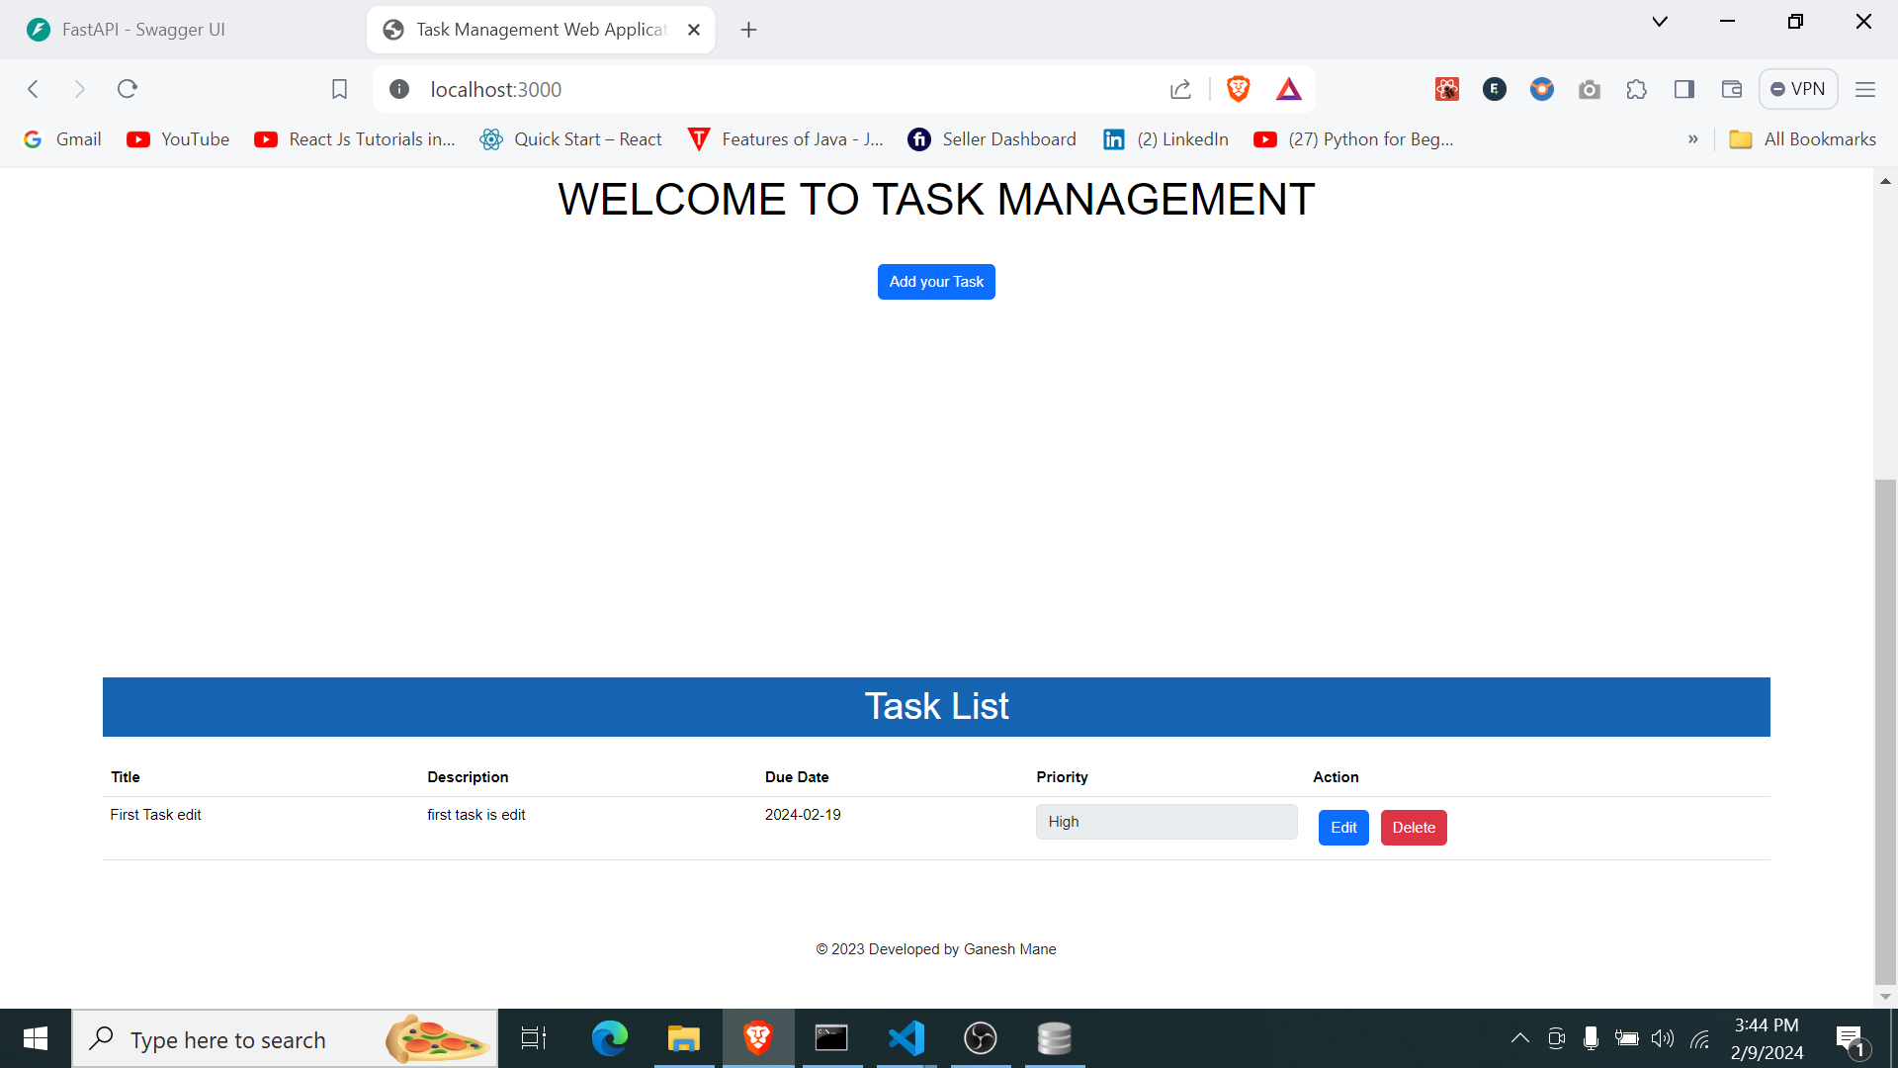Click the Title column header
Viewport: 1898px width, 1068px height.
point(126,777)
